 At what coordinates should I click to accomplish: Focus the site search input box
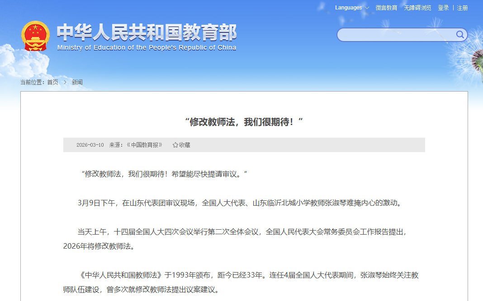click(396, 35)
